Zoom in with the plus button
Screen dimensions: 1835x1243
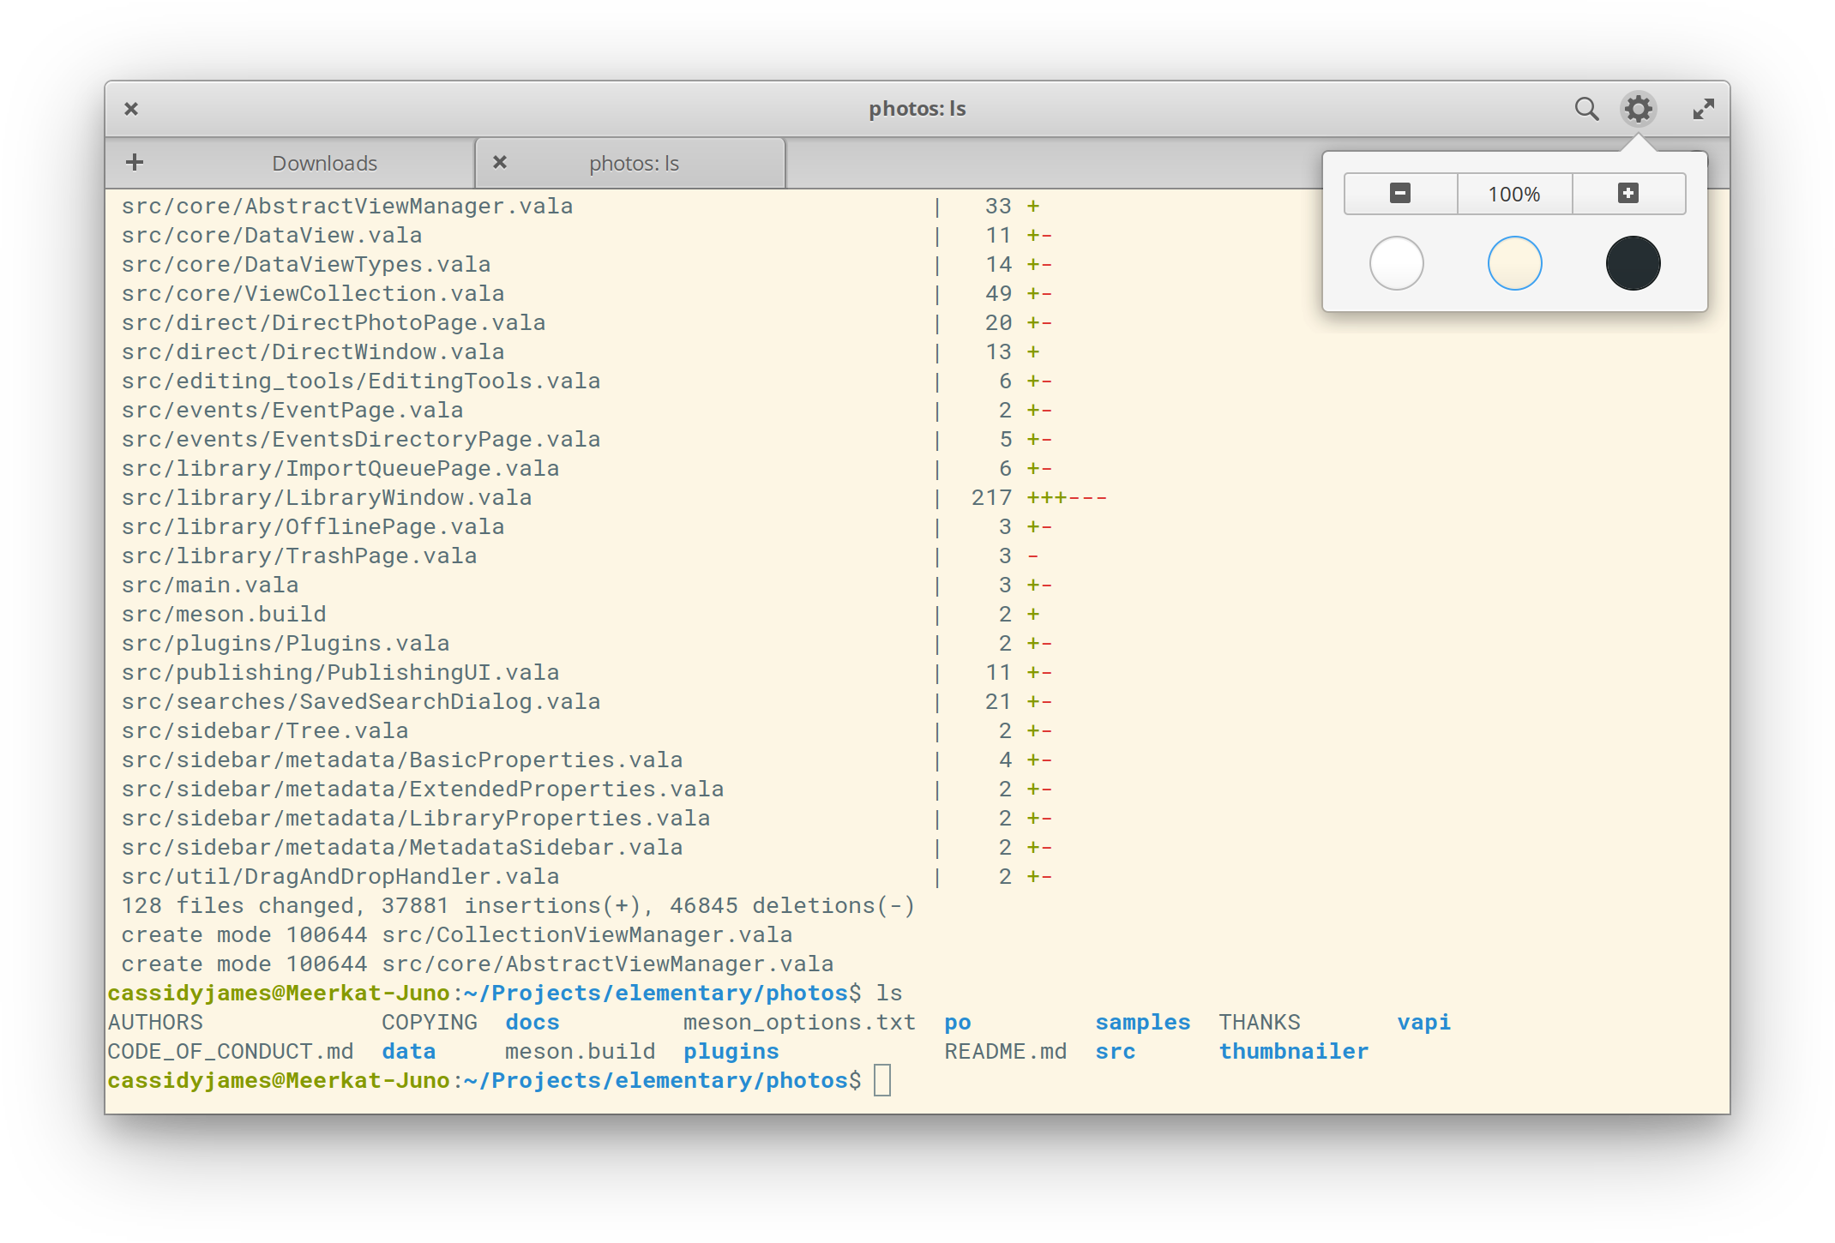(x=1628, y=194)
